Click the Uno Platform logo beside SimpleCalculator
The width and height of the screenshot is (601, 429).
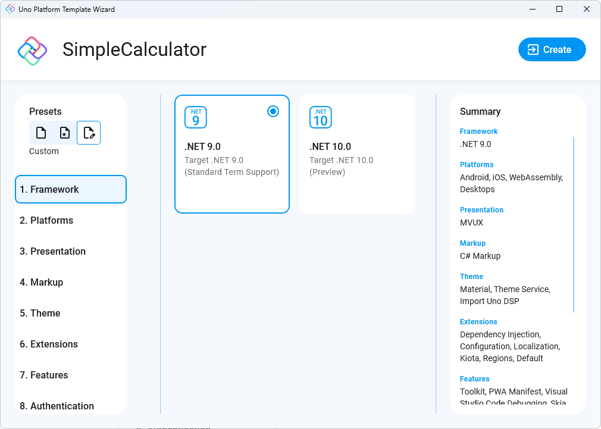click(32, 49)
